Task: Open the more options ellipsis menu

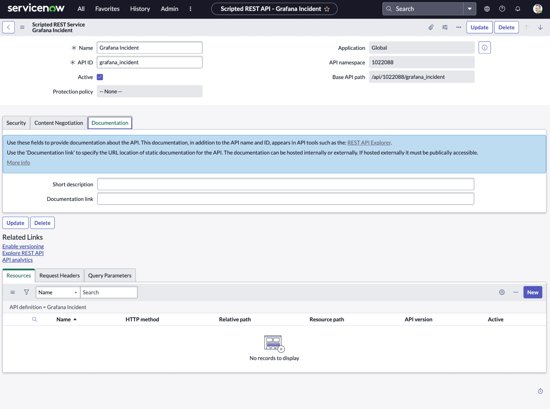Action: [458, 27]
